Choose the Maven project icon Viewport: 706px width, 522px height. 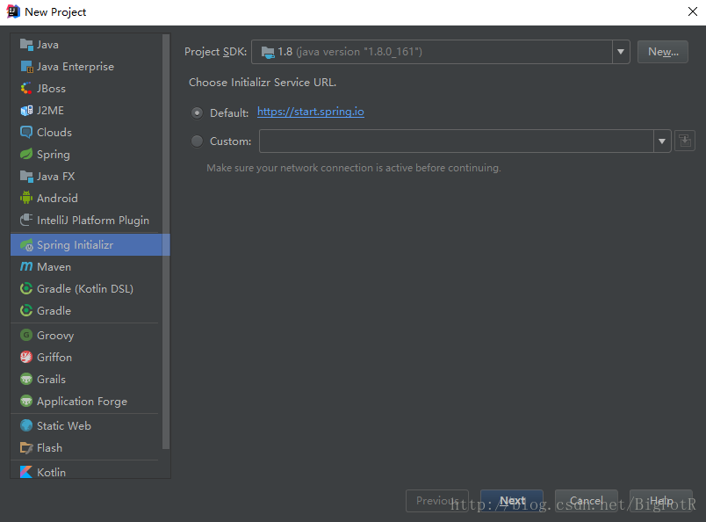pos(26,266)
